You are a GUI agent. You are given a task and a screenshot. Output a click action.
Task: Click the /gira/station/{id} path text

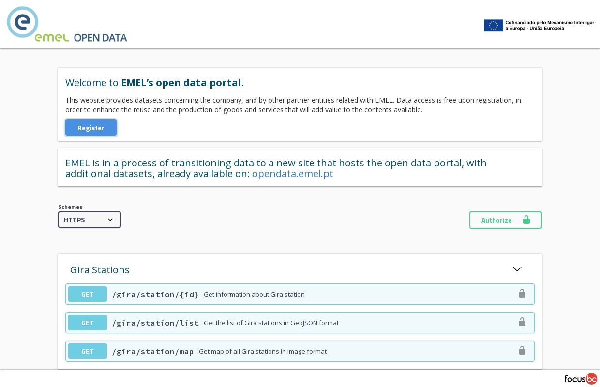pyautogui.click(x=155, y=295)
